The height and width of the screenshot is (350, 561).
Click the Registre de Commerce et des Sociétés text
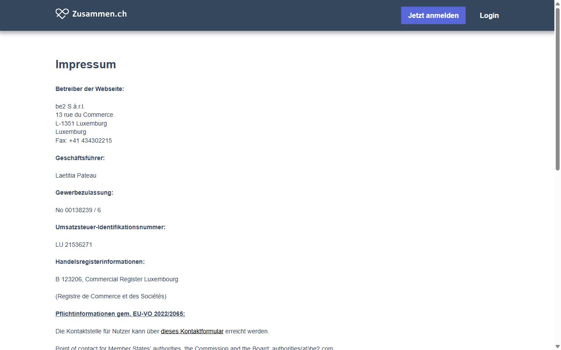[x=111, y=296]
